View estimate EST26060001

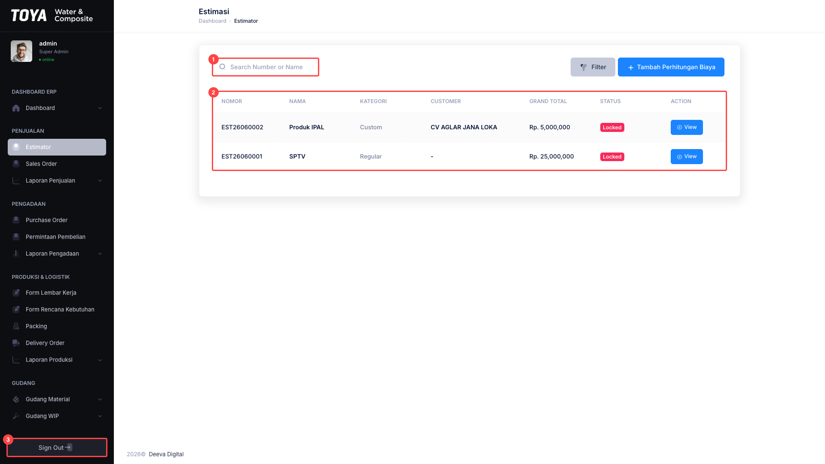coord(687,156)
